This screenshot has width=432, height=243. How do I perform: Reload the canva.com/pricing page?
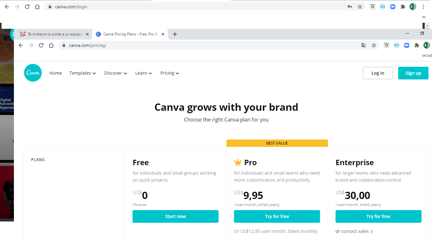tap(41, 45)
